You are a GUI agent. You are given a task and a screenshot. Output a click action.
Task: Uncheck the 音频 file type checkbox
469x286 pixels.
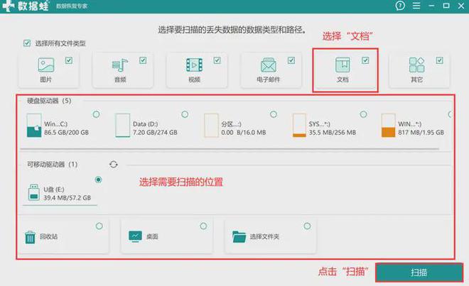143,60
